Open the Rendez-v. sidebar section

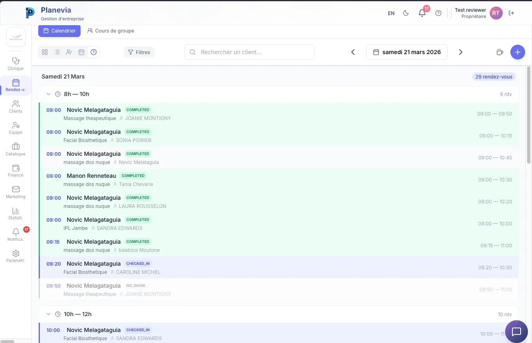click(16, 85)
